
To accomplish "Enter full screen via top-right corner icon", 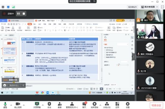I will point(163,7).
